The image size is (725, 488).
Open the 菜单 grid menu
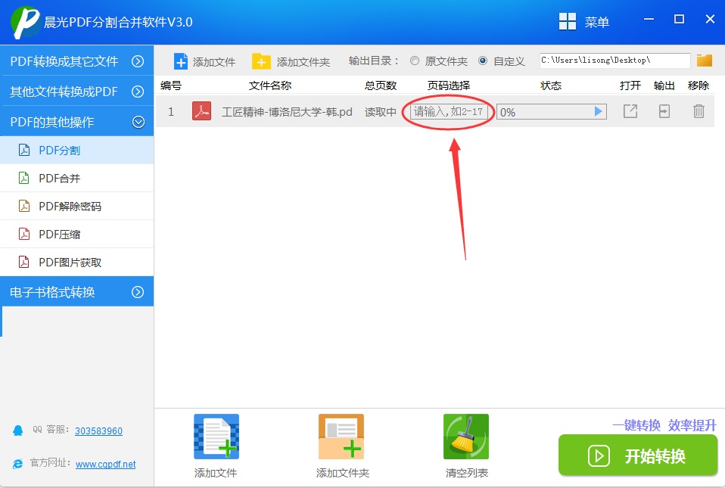tap(584, 22)
